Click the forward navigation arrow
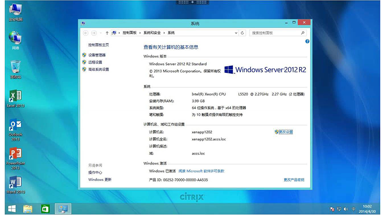 (x=94, y=33)
